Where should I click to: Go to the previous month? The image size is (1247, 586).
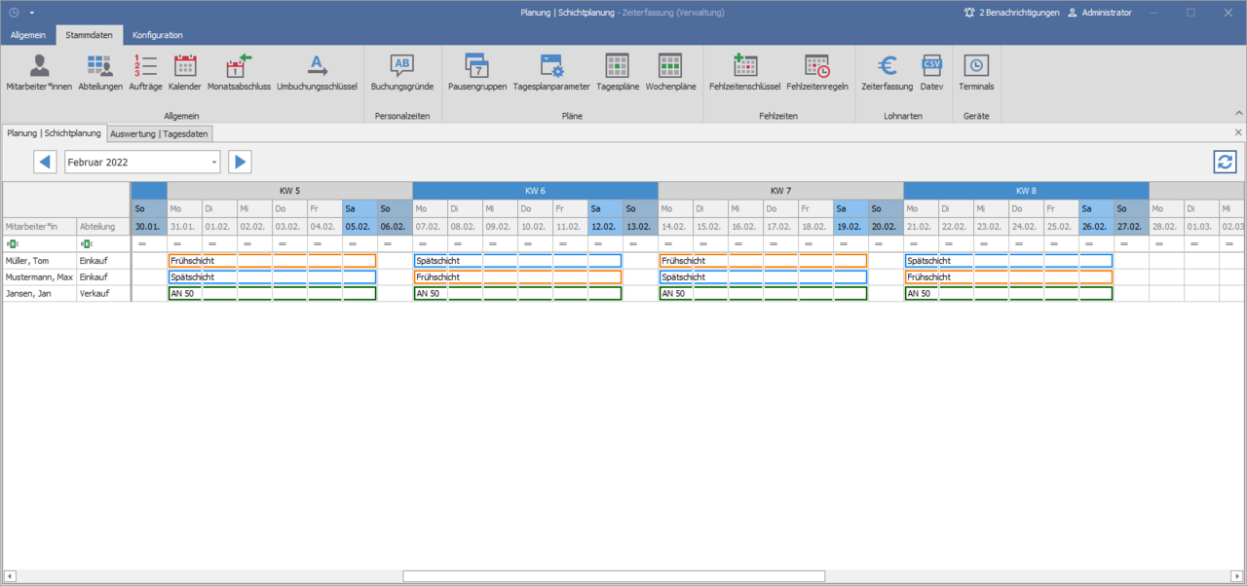tap(45, 162)
